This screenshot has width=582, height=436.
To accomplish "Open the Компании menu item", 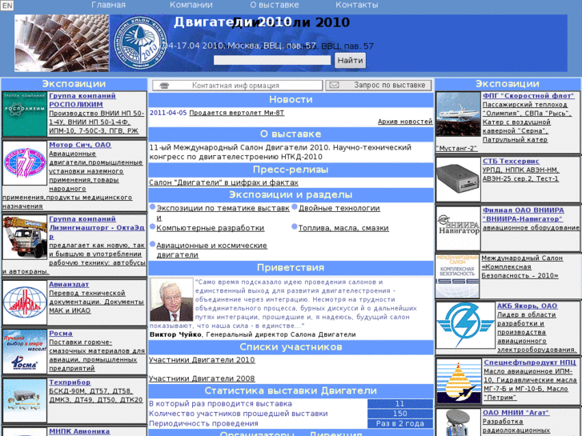I will pyautogui.click(x=191, y=5).
